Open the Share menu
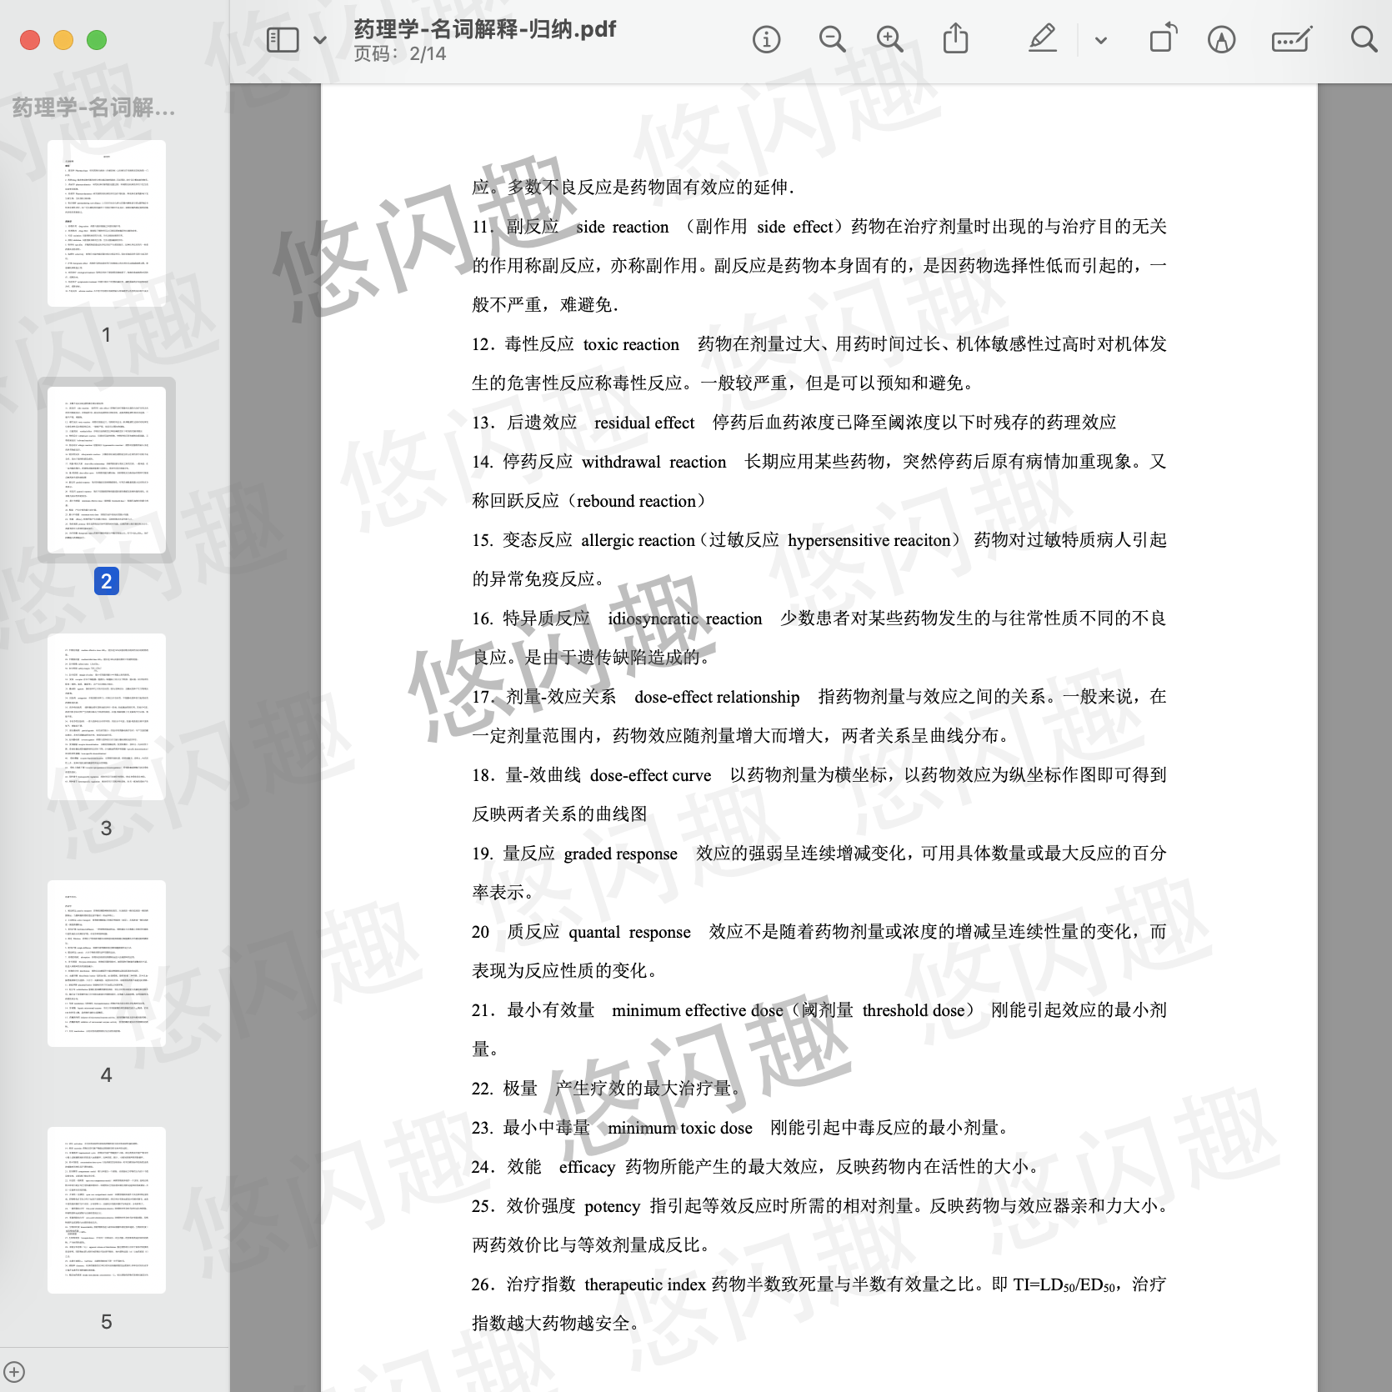Viewport: 1392px width, 1392px height. [955, 40]
